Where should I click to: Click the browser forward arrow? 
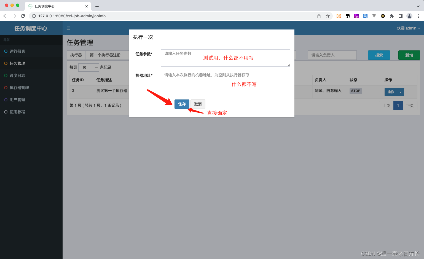(14, 16)
